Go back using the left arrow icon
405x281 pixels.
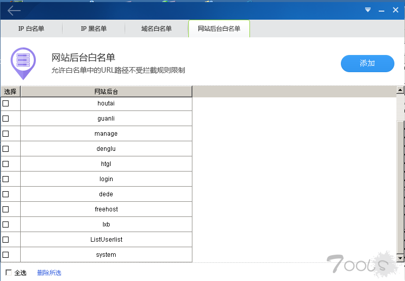[14, 11]
